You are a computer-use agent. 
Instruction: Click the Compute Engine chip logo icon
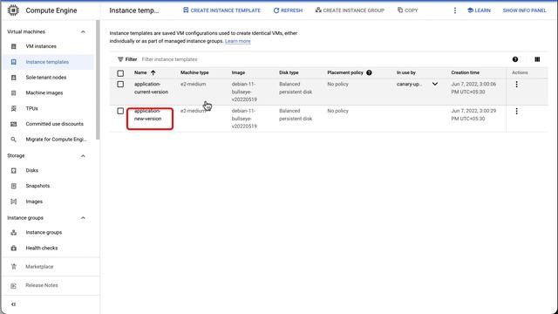(x=13, y=10)
